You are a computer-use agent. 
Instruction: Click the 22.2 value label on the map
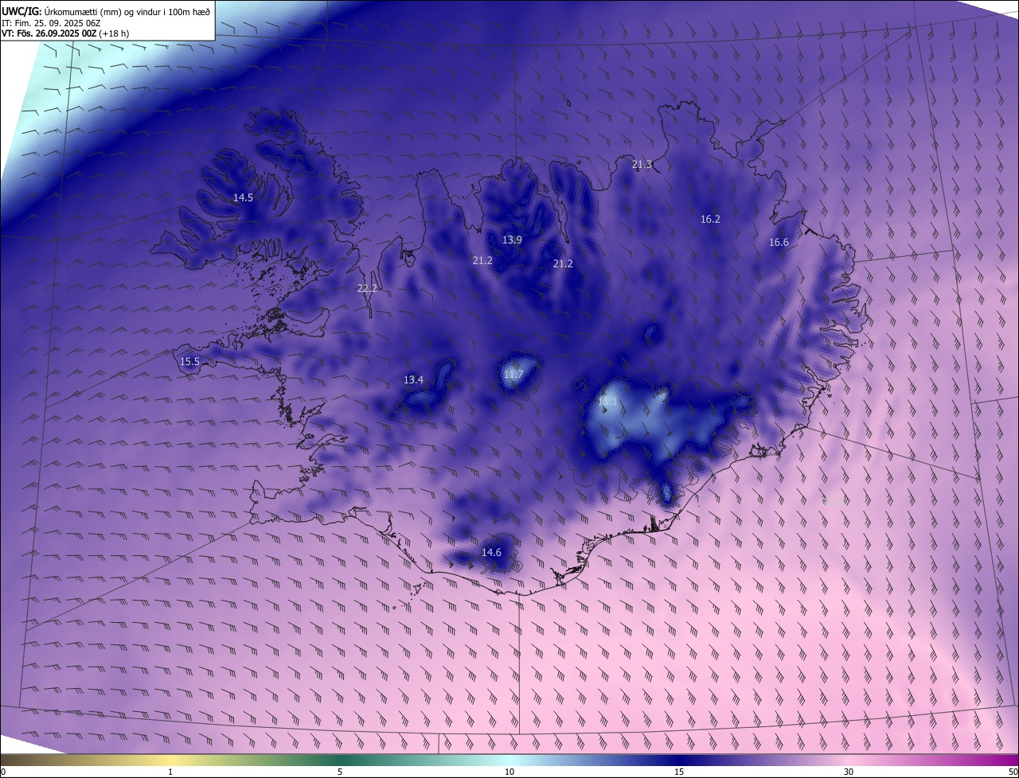click(367, 289)
